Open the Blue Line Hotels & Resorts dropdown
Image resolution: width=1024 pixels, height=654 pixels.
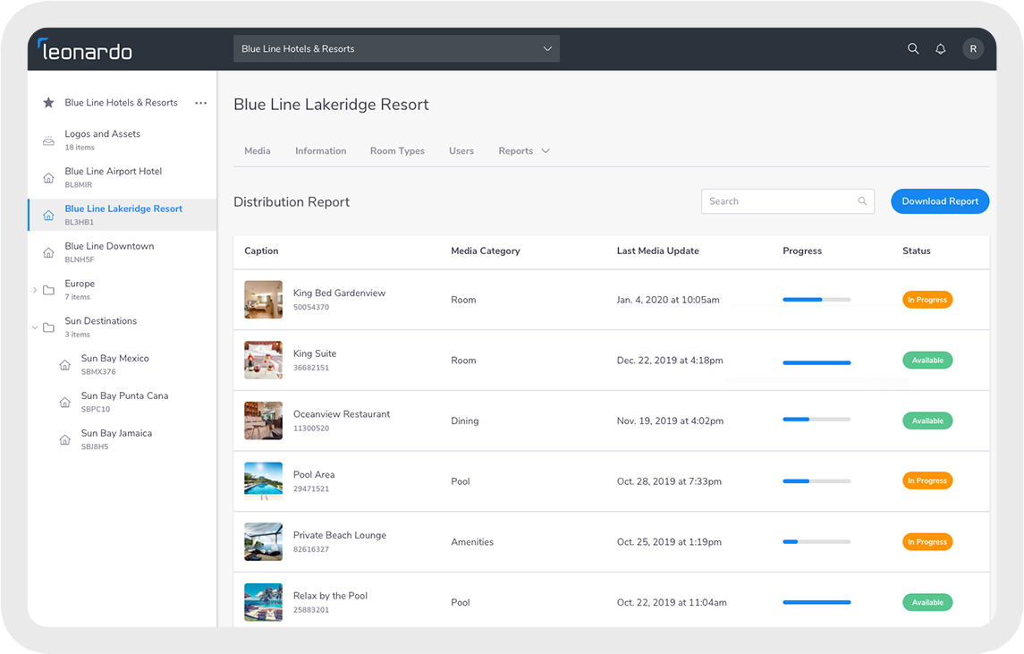pos(396,49)
